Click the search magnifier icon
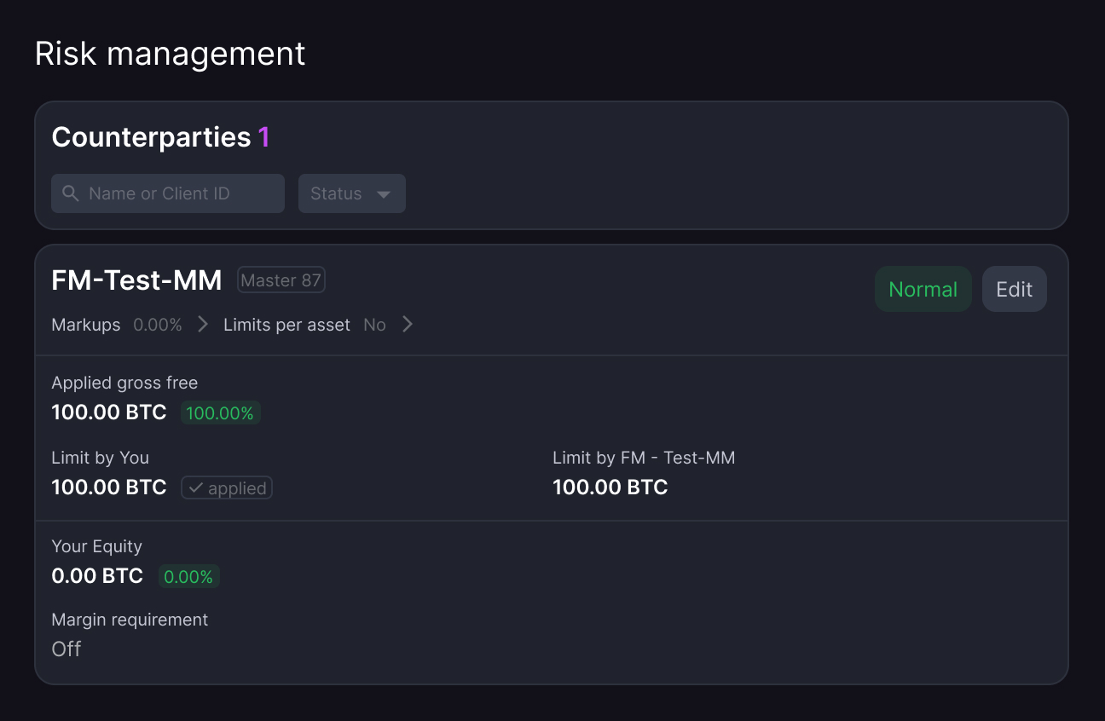This screenshot has height=721, width=1105. 71,193
